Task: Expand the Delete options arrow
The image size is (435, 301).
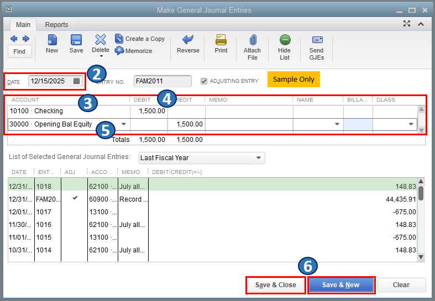Action: [101, 56]
